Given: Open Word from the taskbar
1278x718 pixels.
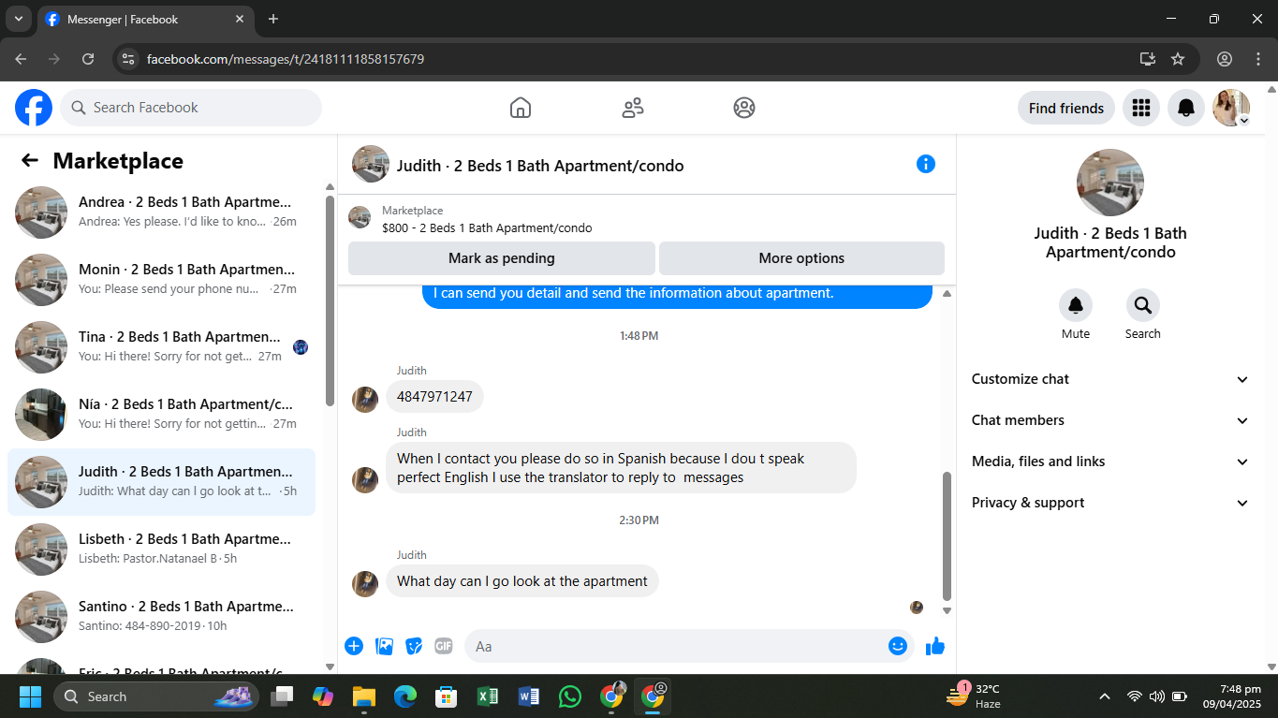Looking at the screenshot, I should (528, 696).
